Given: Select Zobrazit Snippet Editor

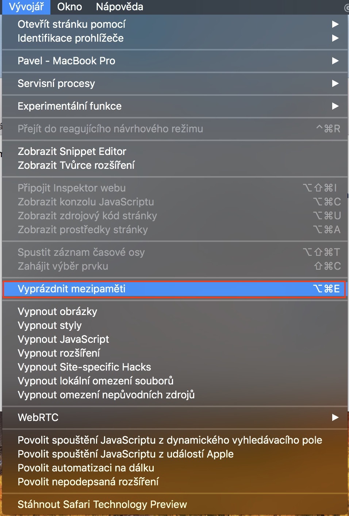Looking at the screenshot, I should click(x=72, y=151).
